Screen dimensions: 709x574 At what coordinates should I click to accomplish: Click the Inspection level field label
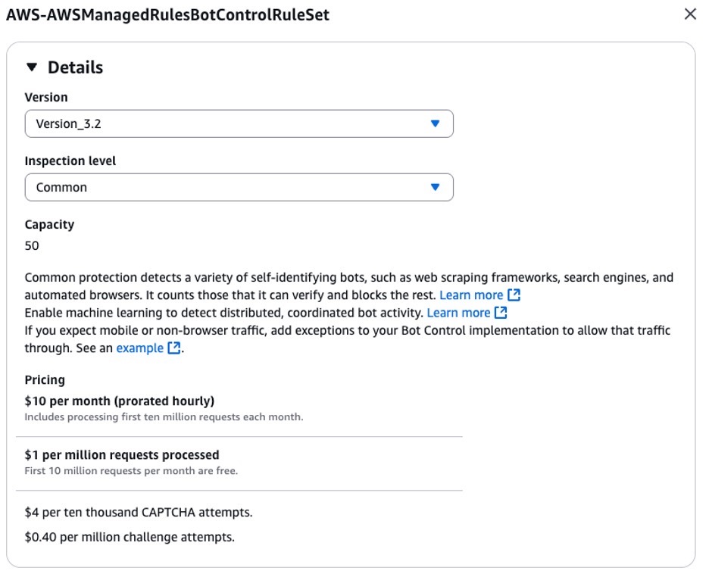[x=70, y=161]
